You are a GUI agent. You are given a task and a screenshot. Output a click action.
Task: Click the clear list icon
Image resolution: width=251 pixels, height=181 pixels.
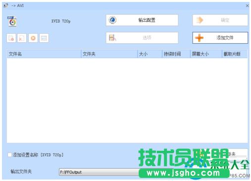point(22,38)
